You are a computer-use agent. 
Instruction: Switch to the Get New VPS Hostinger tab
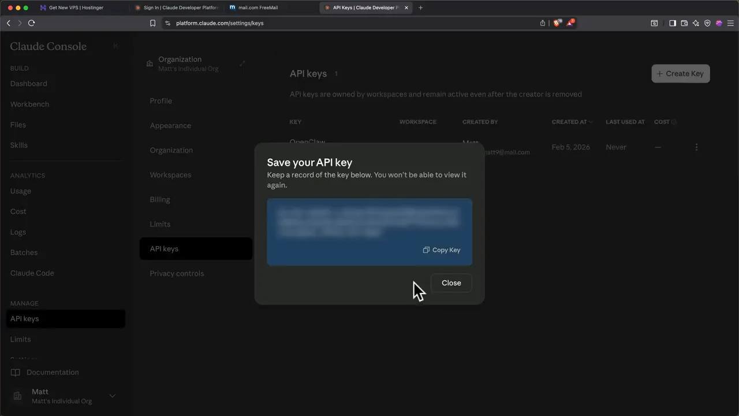pos(76,8)
